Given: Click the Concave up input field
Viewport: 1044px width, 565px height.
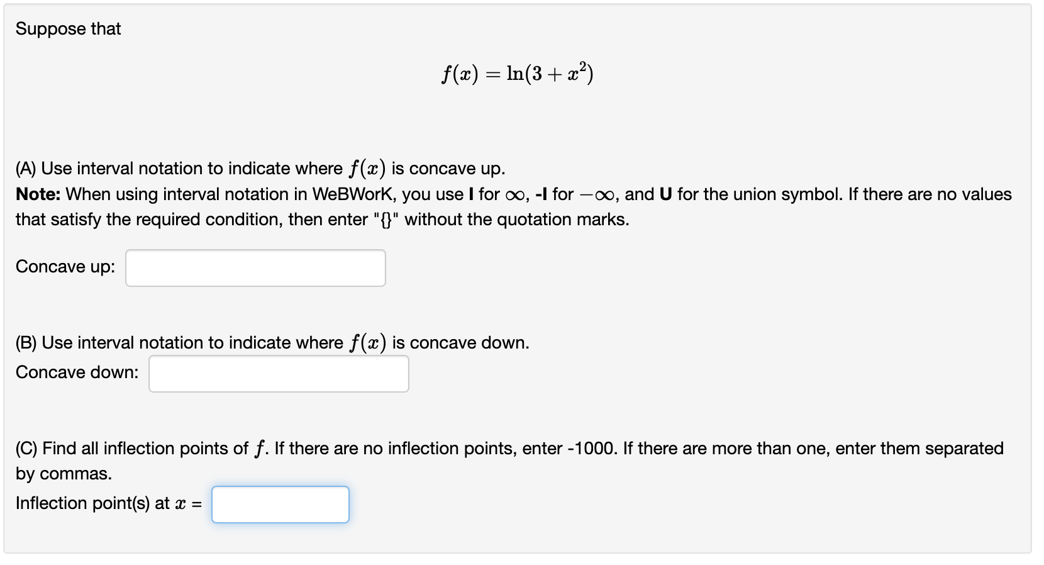Looking at the screenshot, I should click(x=255, y=267).
